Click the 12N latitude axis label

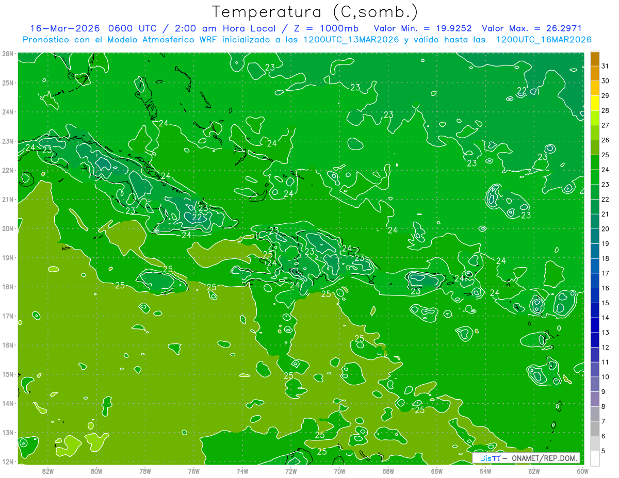(7, 461)
